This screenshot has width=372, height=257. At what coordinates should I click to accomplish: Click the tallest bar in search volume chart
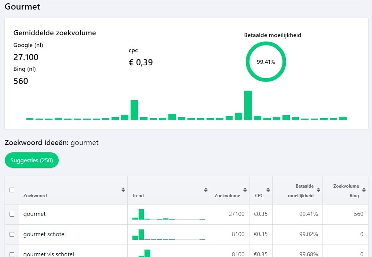[x=248, y=105]
